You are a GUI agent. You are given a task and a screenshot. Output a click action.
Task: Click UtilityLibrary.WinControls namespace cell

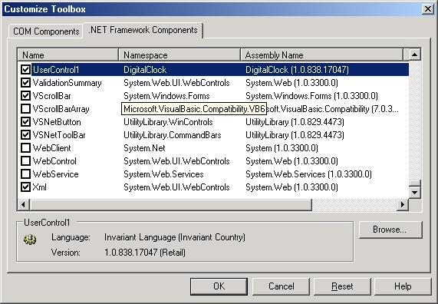point(168,122)
